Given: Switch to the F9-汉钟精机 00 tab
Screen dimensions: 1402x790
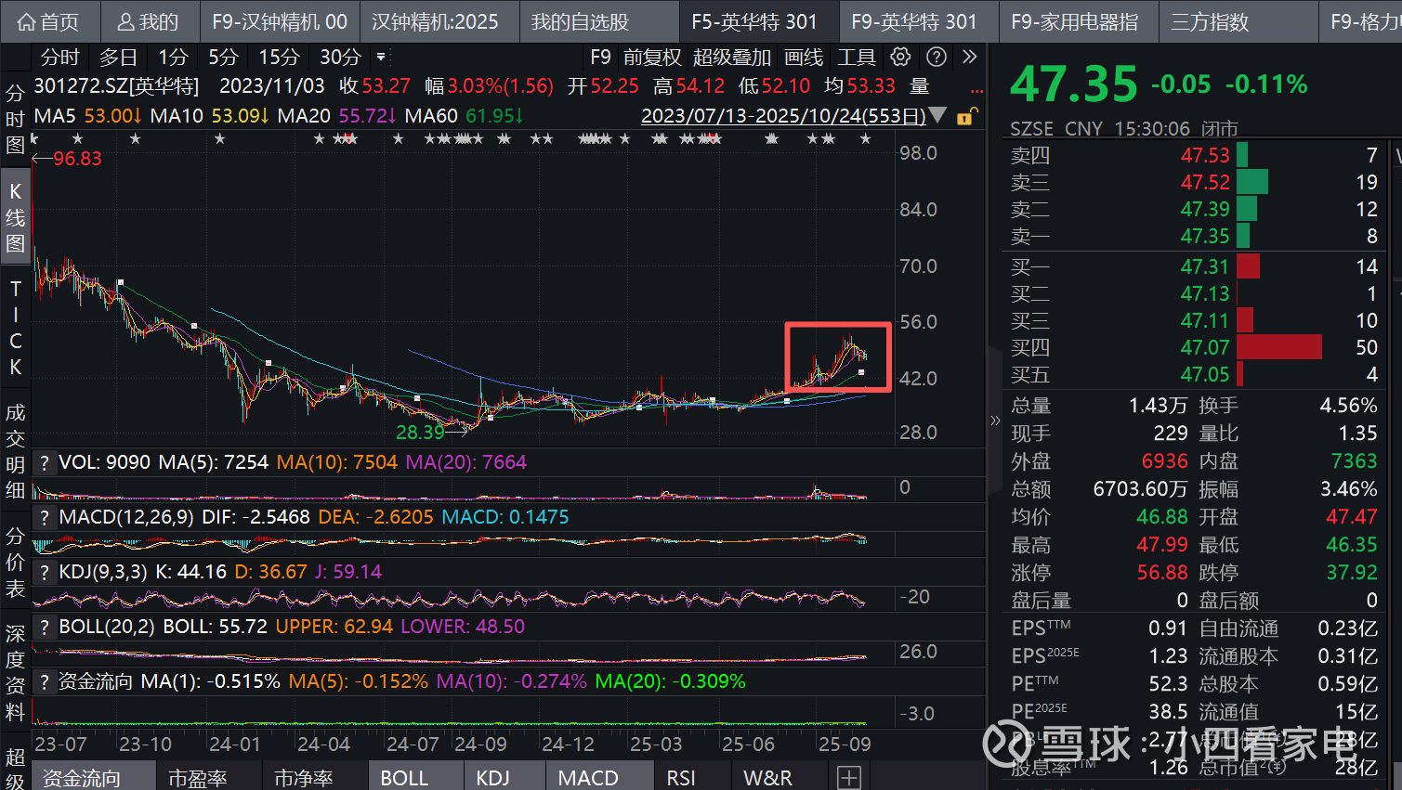Looking at the screenshot, I should [280, 21].
